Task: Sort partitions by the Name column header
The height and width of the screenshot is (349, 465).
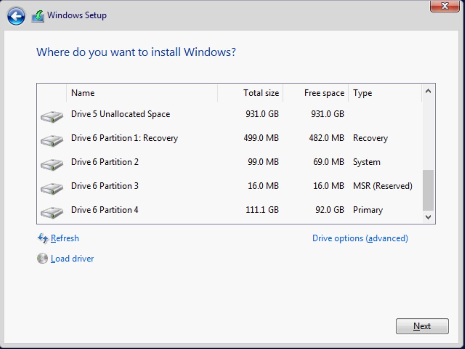Action: click(82, 93)
